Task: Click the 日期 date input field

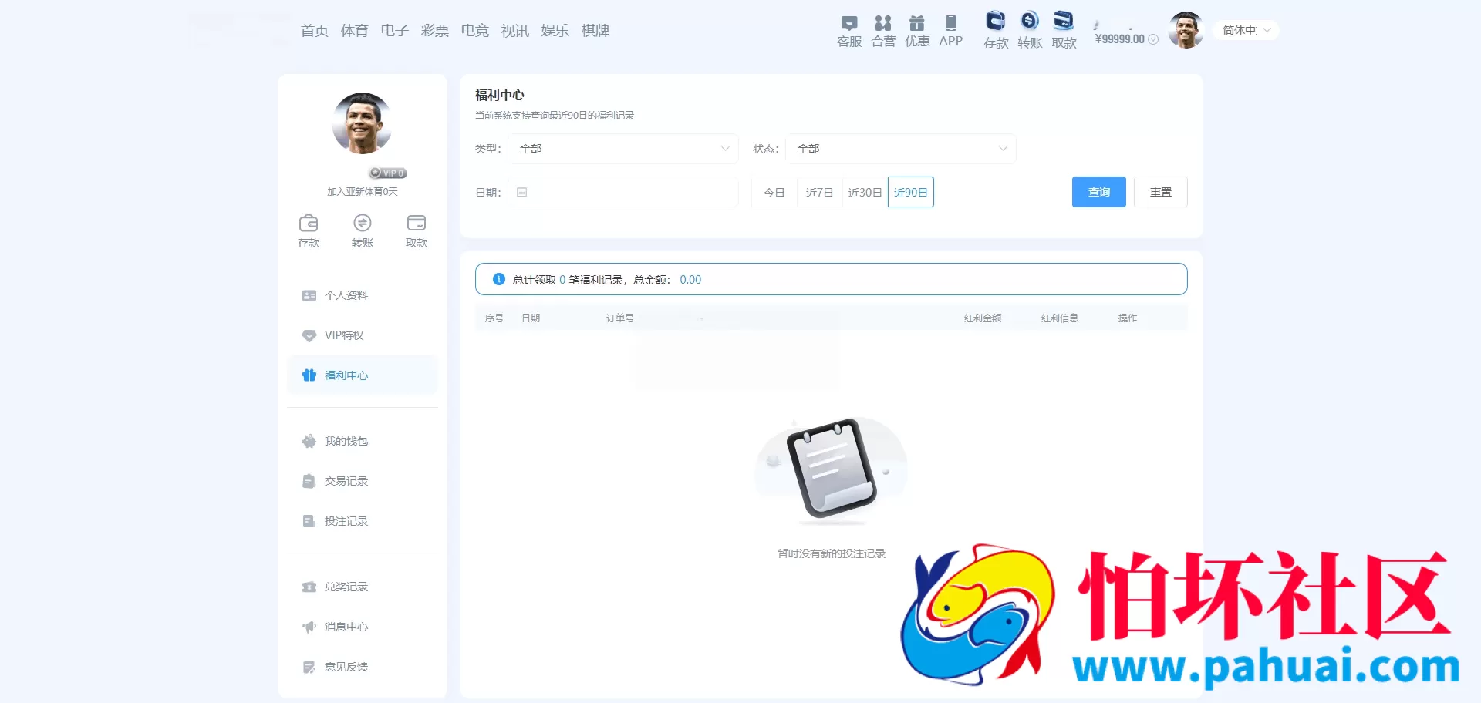Action: (x=623, y=192)
